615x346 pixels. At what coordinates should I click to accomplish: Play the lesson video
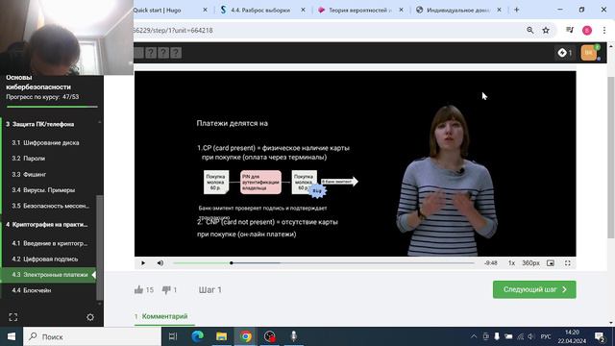point(143,263)
